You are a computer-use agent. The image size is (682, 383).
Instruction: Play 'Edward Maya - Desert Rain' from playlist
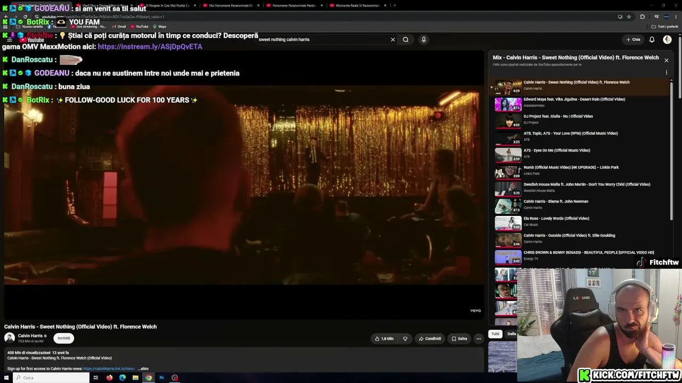point(581,104)
